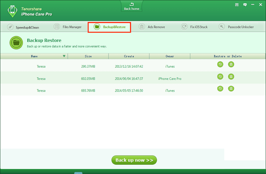Switch to the Files Manager tab
Screen dimensions: 266x174
click(67, 27)
